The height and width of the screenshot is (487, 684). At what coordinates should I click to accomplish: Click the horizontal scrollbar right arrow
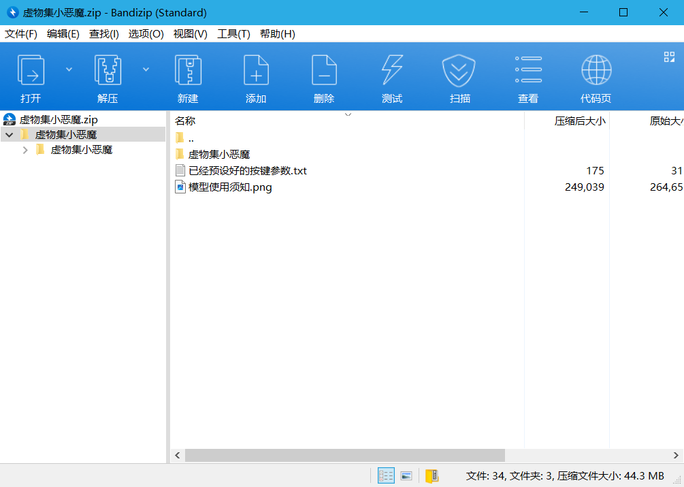(x=676, y=455)
